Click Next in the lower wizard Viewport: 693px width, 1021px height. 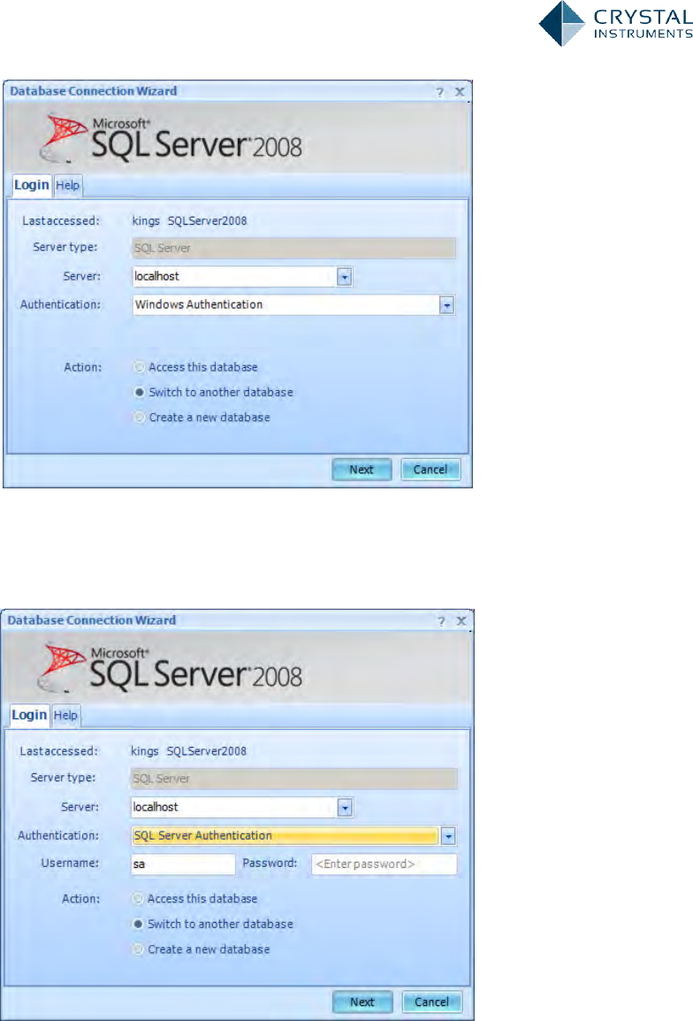coord(362,1002)
